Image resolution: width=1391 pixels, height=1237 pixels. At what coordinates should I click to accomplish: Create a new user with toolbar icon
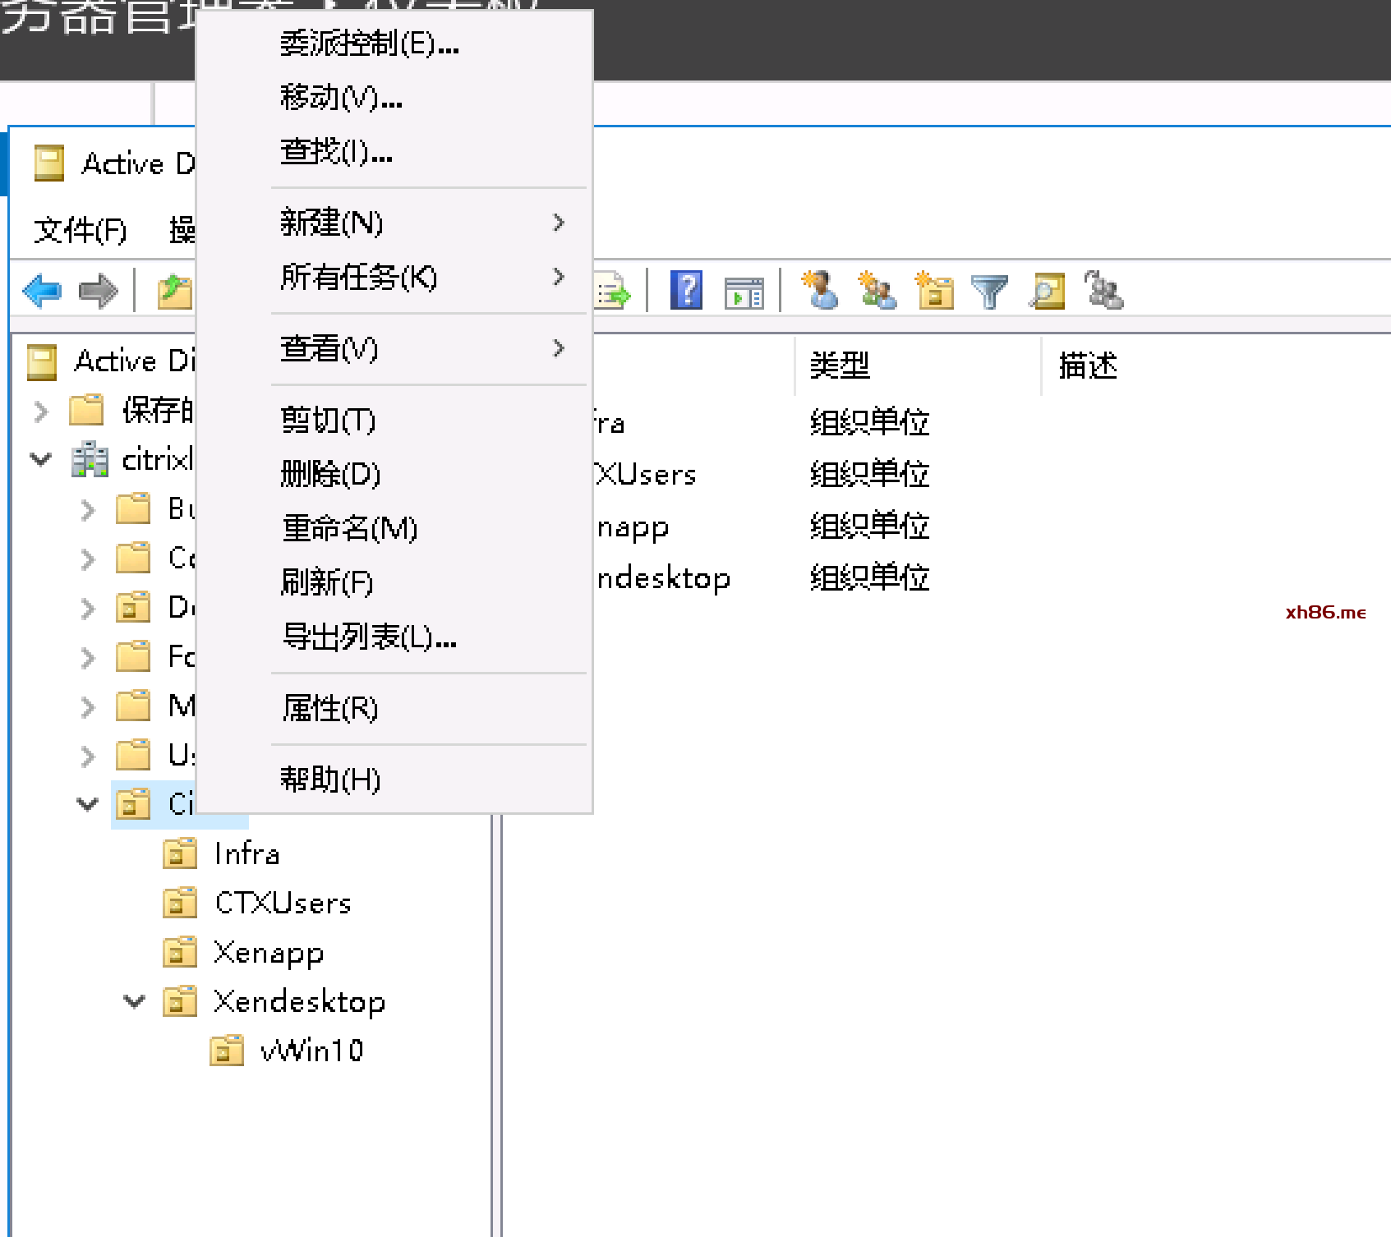point(820,291)
